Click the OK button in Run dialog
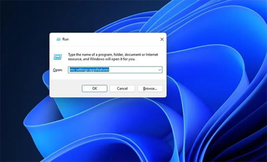The image size is (267, 162). pos(94,89)
